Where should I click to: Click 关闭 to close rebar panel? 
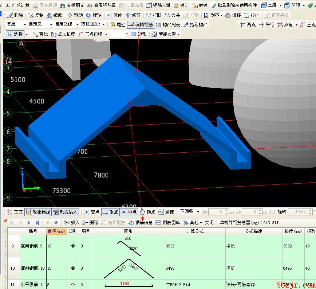209,223
